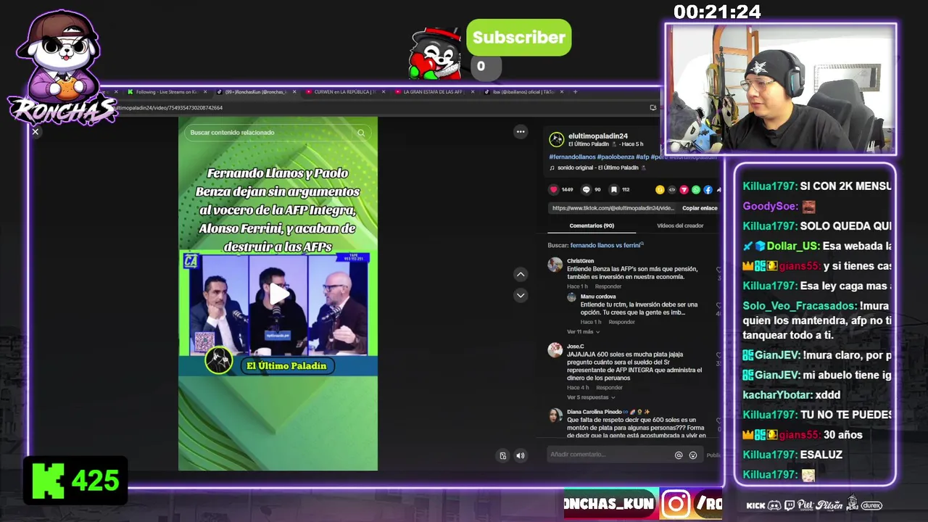928x522 pixels.
Task: Click the video URL text field
Action: click(x=613, y=208)
